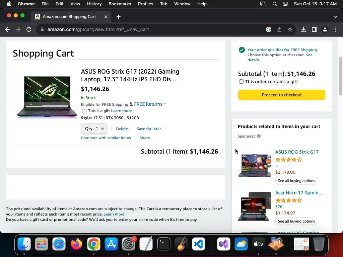Open Chrome three-dot menu
Image resolution: width=343 pixels, height=257 pixels.
coord(336,29)
